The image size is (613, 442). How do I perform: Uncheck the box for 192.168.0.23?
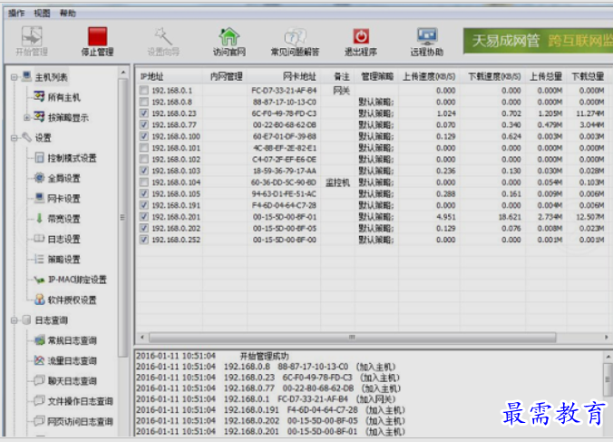tap(144, 113)
